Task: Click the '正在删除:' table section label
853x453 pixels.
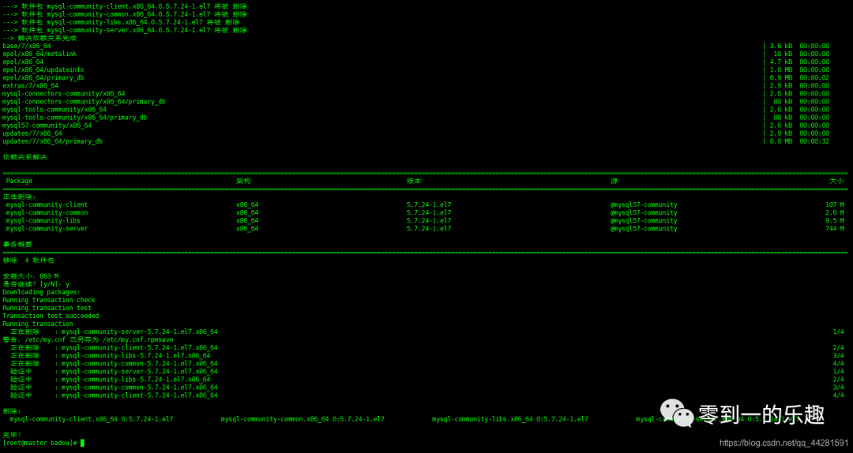Action: pyautogui.click(x=20, y=197)
